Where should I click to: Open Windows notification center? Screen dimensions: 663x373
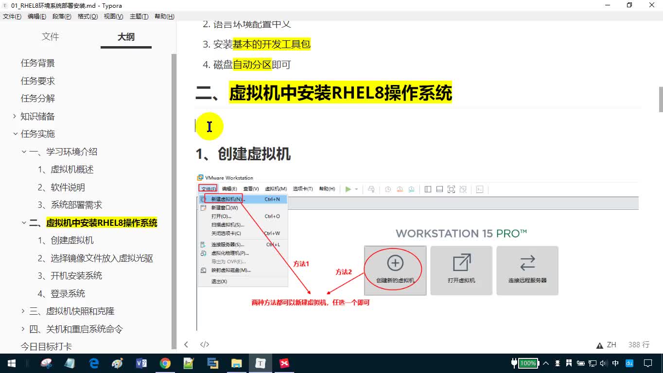(648, 363)
